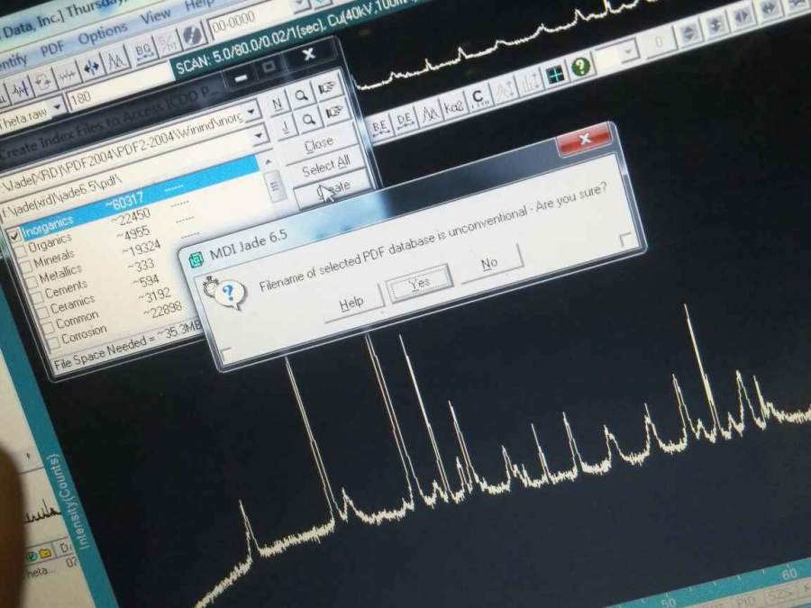Open dropdown beside green help icon
The image size is (811, 608).
629,51
